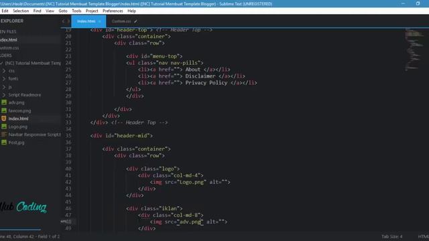This screenshot has width=429, height=241.
Task: Open index.html from the folder tree
Action: [x=18, y=118]
